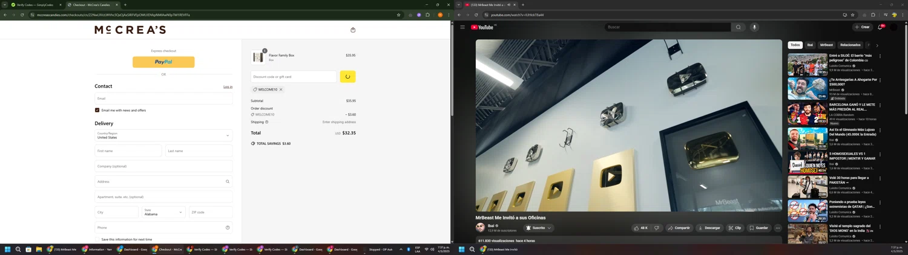Open the shopping bag cart icon
Screen dimensions: 908x255
(x=353, y=30)
